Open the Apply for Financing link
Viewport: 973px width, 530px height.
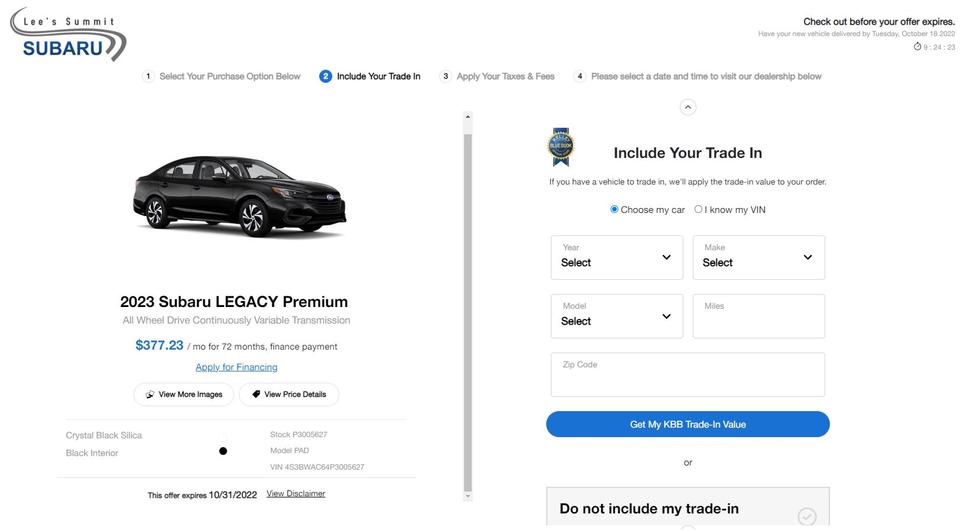pos(236,367)
